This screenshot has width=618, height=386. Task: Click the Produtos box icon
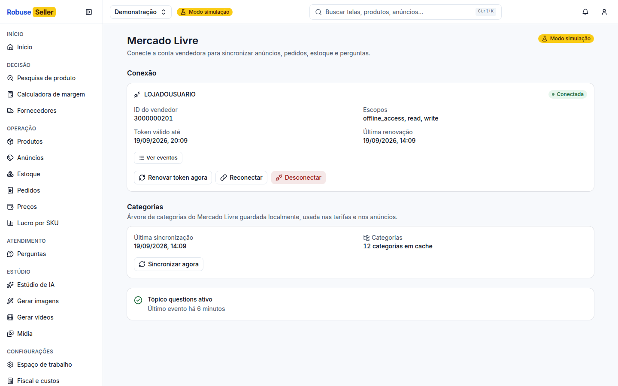(x=10, y=142)
